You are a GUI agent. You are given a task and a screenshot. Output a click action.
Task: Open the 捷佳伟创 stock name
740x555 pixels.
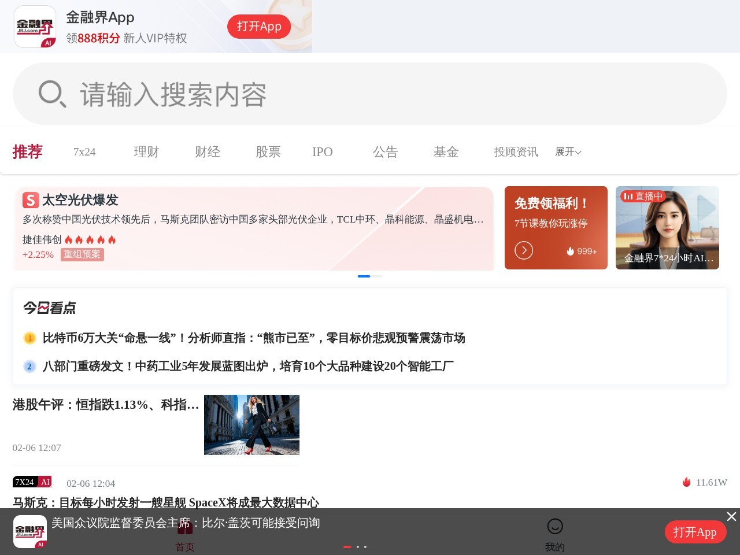[42, 239]
